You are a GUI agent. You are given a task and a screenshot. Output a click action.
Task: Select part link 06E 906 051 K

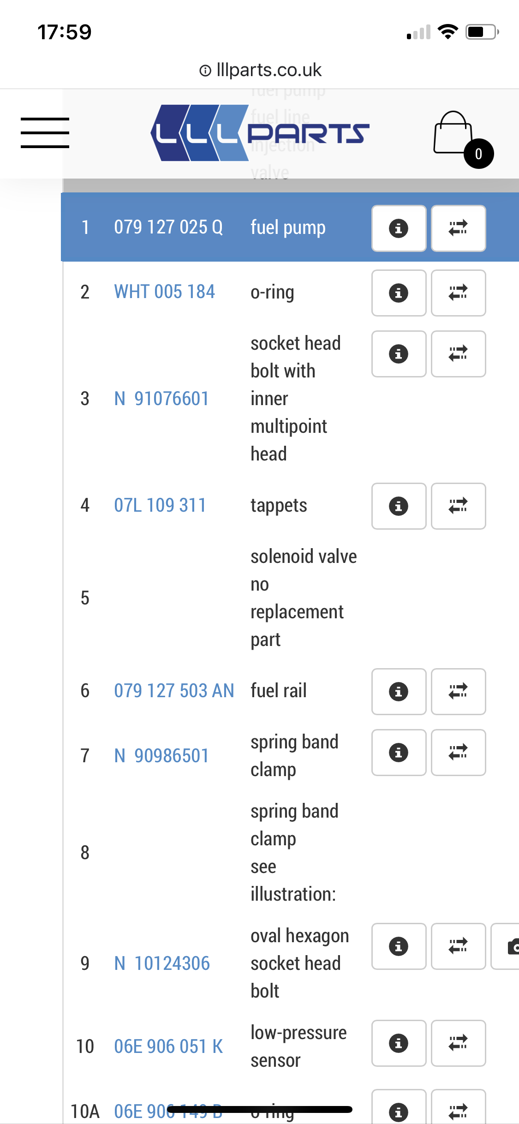pos(168,1046)
